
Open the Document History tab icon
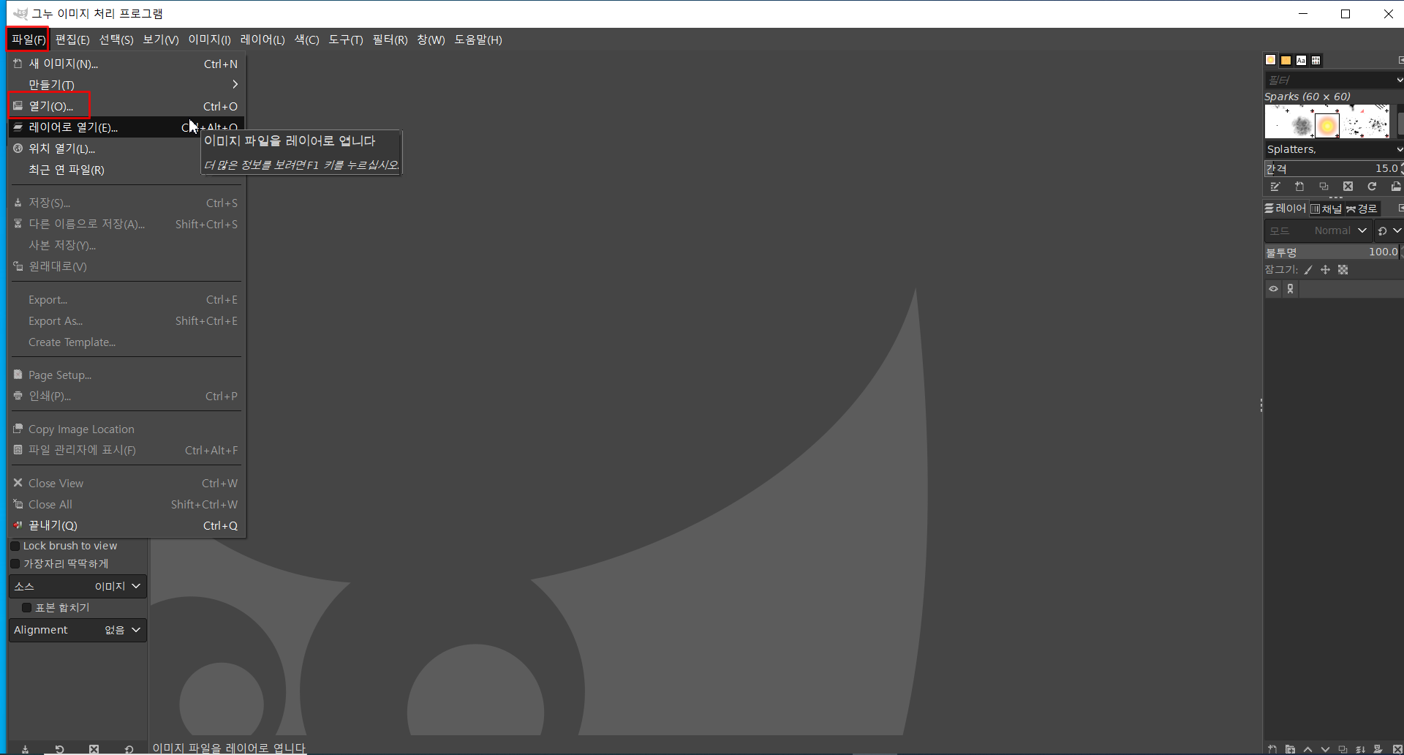(x=1316, y=60)
